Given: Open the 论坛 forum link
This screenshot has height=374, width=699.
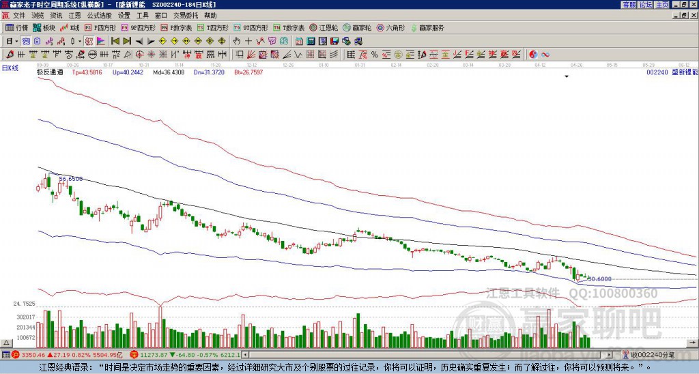Looking at the screenshot, I should click(646, 5).
